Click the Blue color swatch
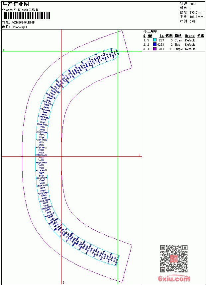Image resolution: width=206 pixels, height=285 pixels. [155, 44]
